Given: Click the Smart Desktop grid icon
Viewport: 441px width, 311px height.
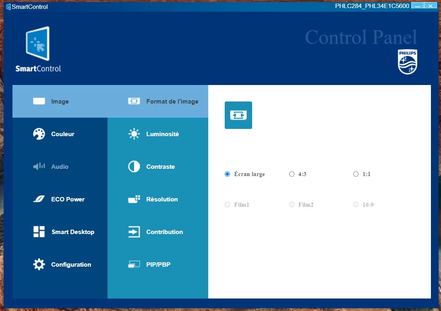Looking at the screenshot, I should coord(39,232).
